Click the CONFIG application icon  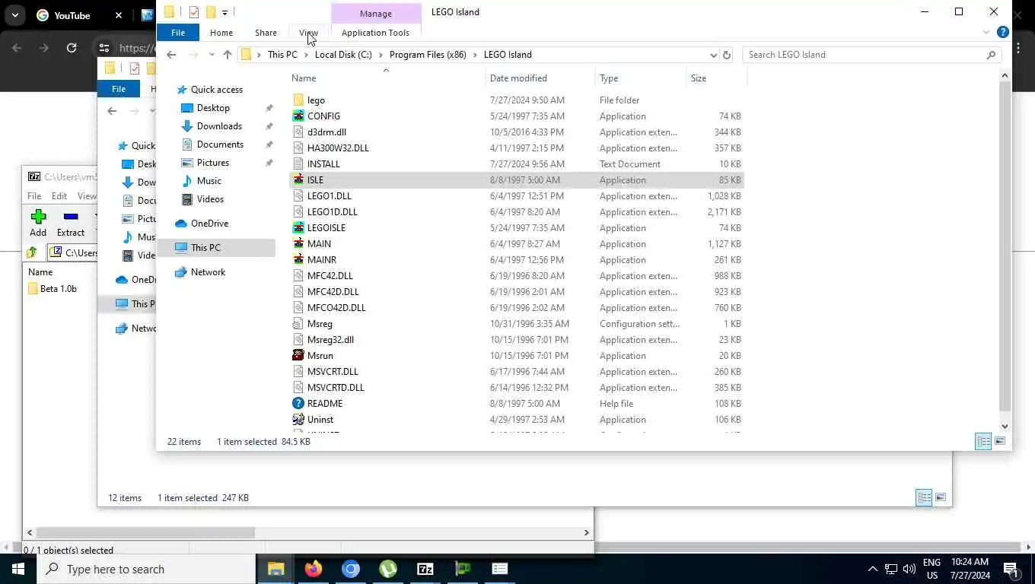[298, 116]
